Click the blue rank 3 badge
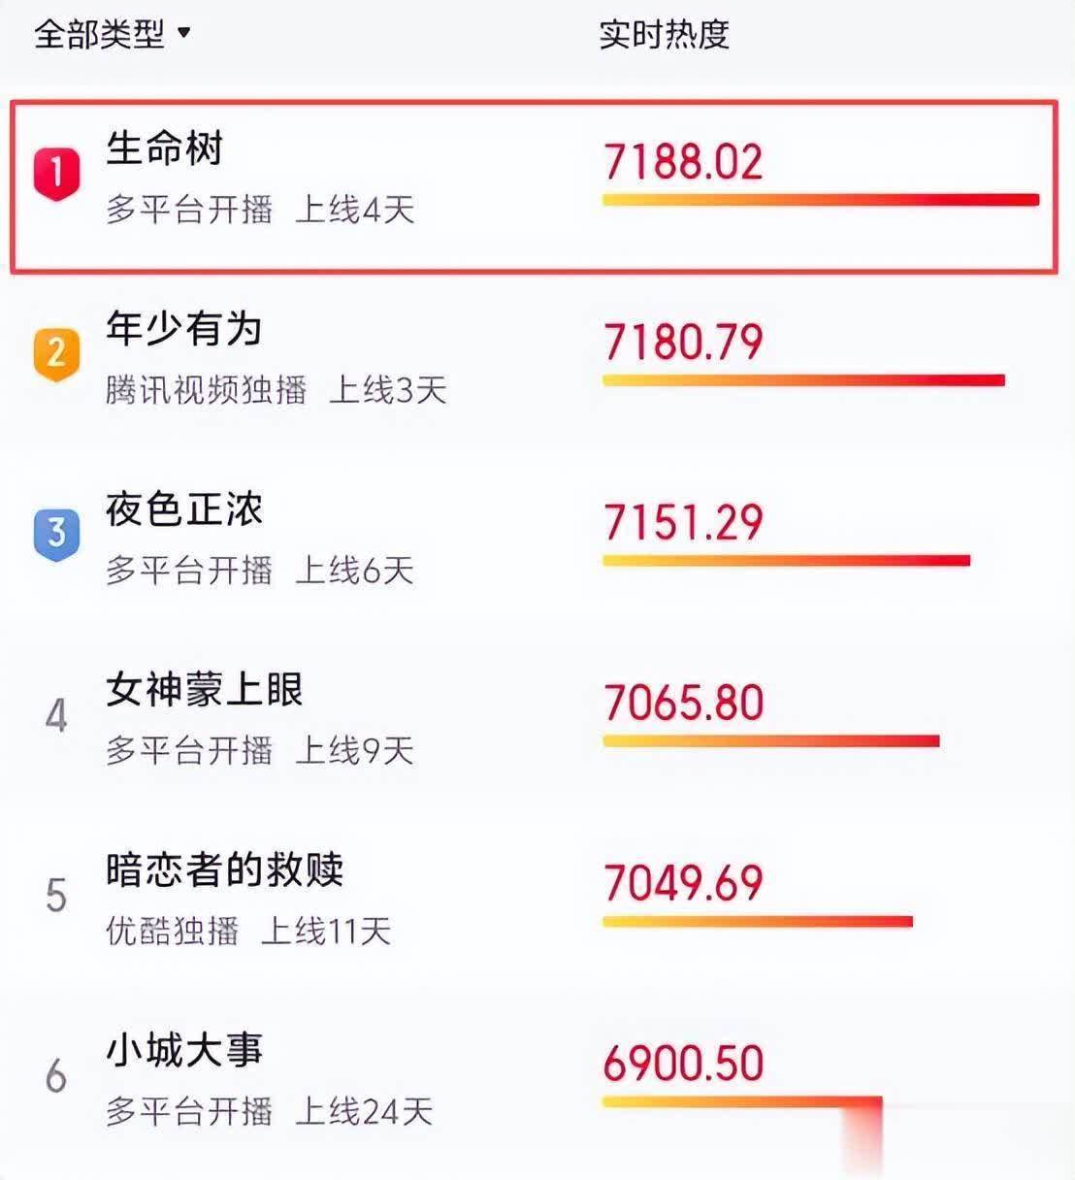This screenshot has width=1075, height=1180. point(56,534)
